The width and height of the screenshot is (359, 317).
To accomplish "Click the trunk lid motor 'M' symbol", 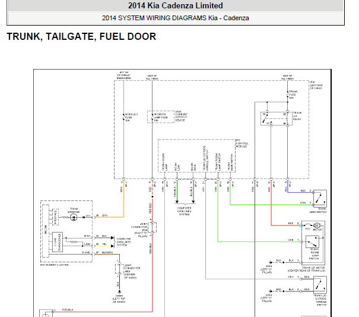I will (x=317, y=225).
